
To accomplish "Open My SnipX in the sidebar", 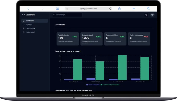I will pyautogui.click(x=35, y=25).
